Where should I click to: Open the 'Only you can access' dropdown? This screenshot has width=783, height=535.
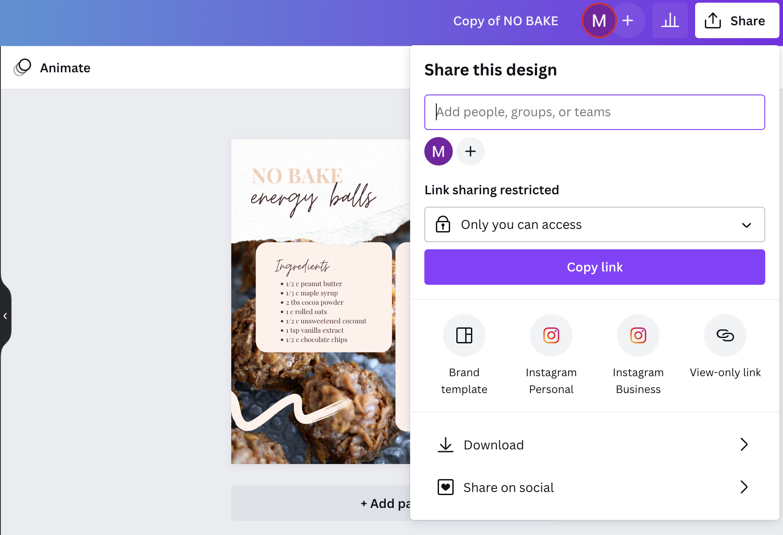point(594,224)
